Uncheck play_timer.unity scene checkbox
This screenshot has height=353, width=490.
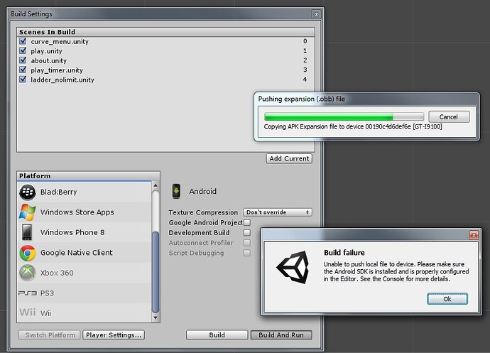click(23, 70)
